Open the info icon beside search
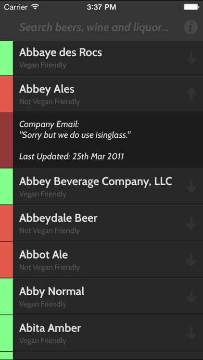The image size is (203, 360). coord(190,27)
